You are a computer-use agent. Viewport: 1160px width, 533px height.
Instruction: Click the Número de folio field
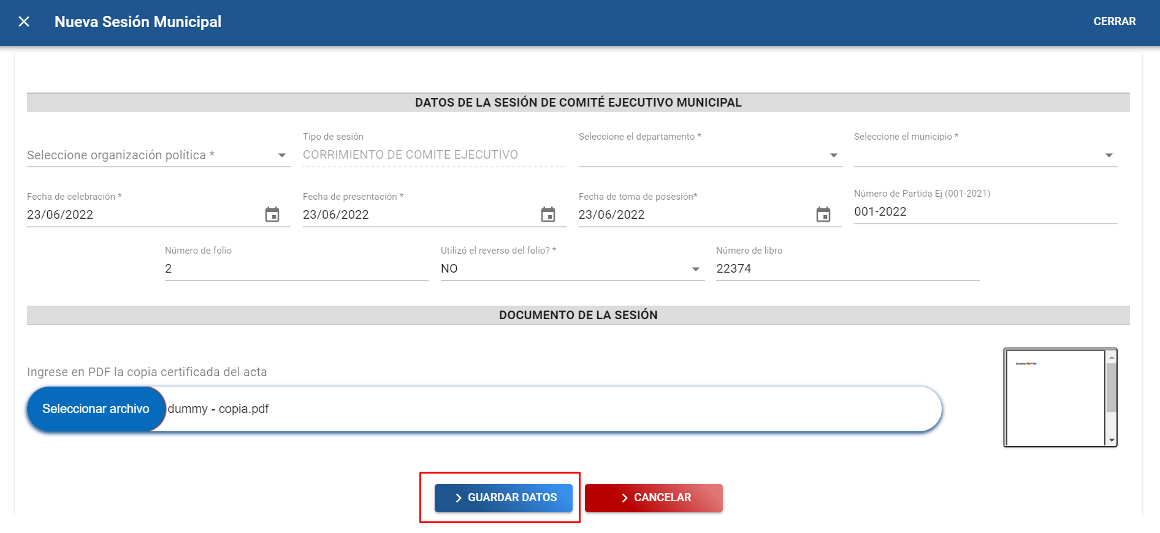(296, 269)
